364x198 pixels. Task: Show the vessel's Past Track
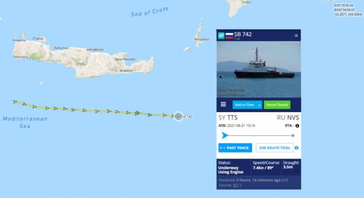(235, 148)
